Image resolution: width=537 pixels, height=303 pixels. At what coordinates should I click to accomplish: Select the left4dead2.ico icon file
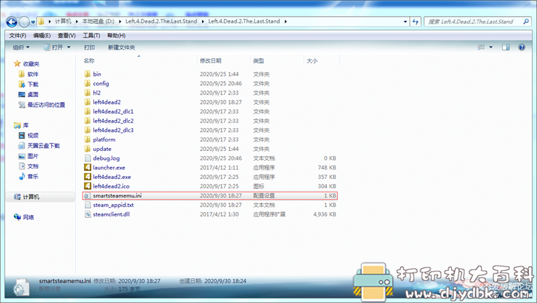coord(87,186)
